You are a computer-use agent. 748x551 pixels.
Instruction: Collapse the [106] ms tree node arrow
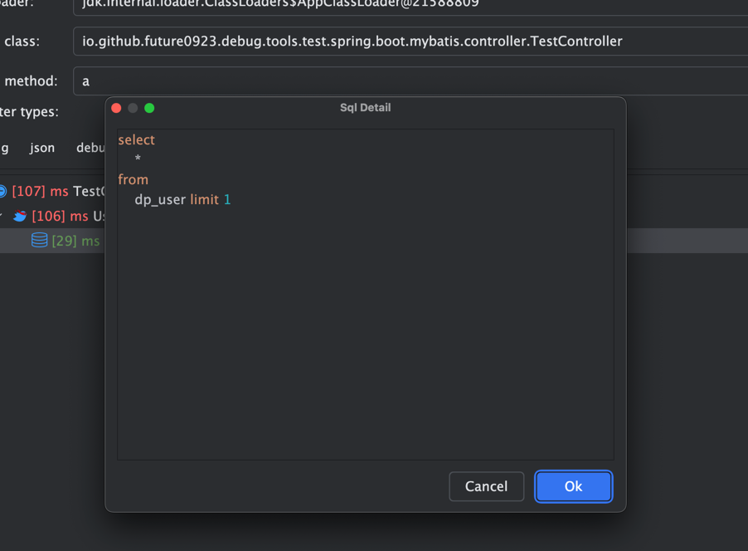2,216
